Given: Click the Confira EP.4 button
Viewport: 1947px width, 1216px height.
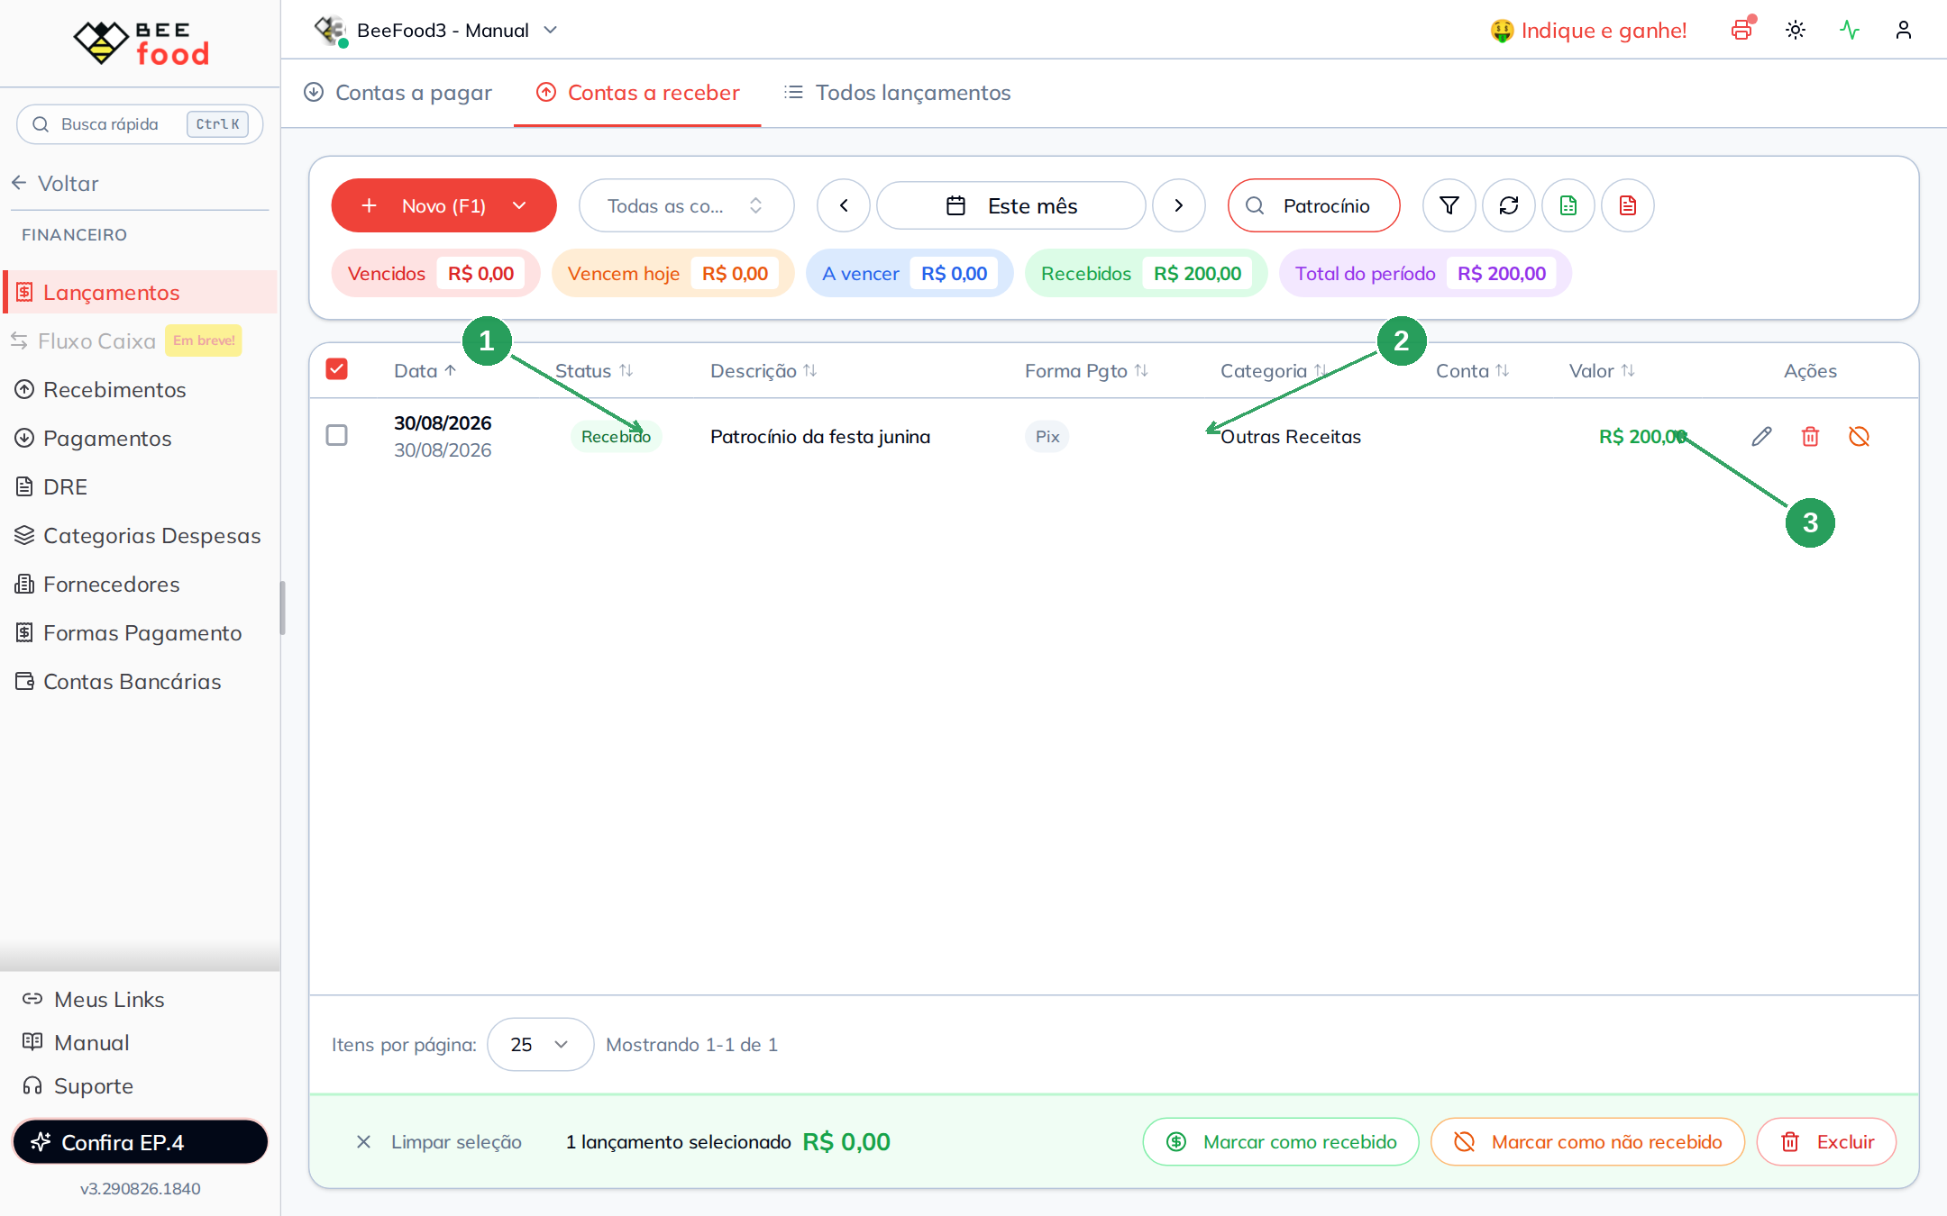Looking at the screenshot, I should click(141, 1142).
